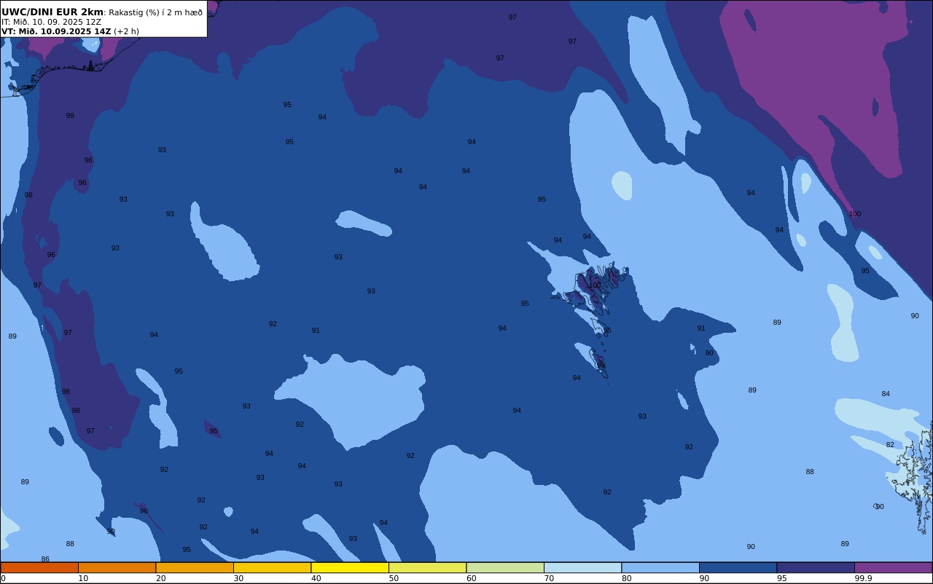
Task: Pick the amber 20–30 legend color segment
Action: coord(195,567)
